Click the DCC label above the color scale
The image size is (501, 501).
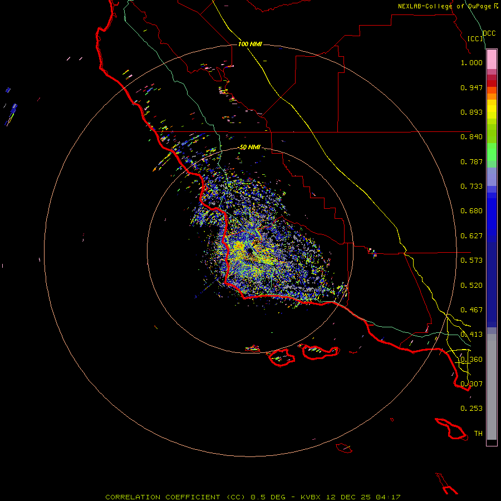point(489,33)
